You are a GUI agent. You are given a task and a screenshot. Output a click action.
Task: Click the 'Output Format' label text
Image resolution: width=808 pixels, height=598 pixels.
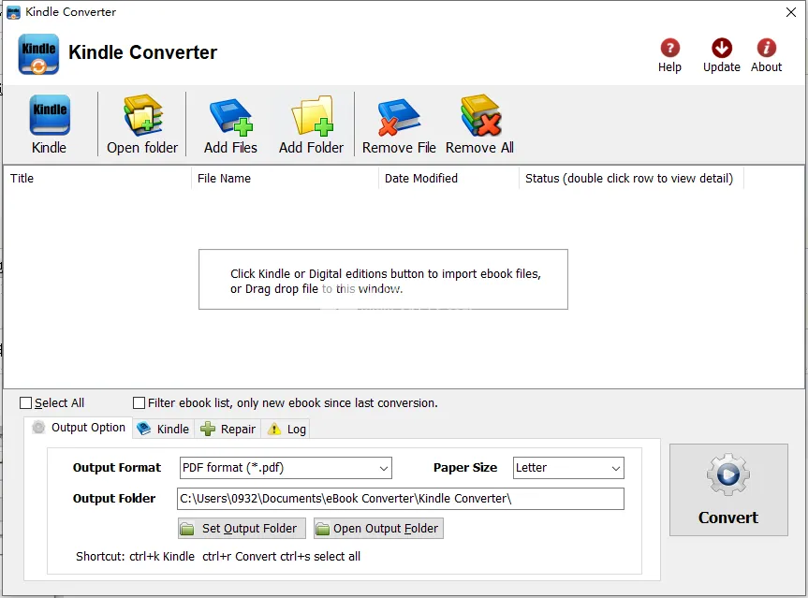(x=117, y=468)
